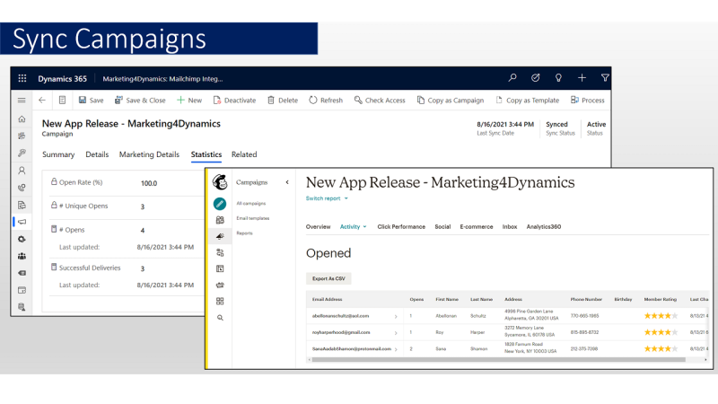The height and width of the screenshot is (404, 718).
Task: Click the Refresh command
Action: tap(326, 101)
